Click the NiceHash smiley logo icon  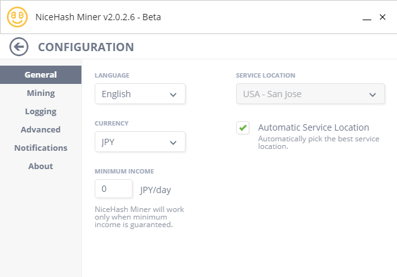tap(17, 17)
